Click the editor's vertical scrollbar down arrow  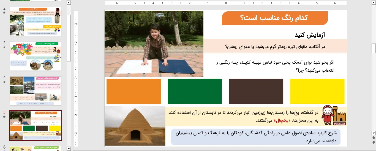(x=374, y=133)
